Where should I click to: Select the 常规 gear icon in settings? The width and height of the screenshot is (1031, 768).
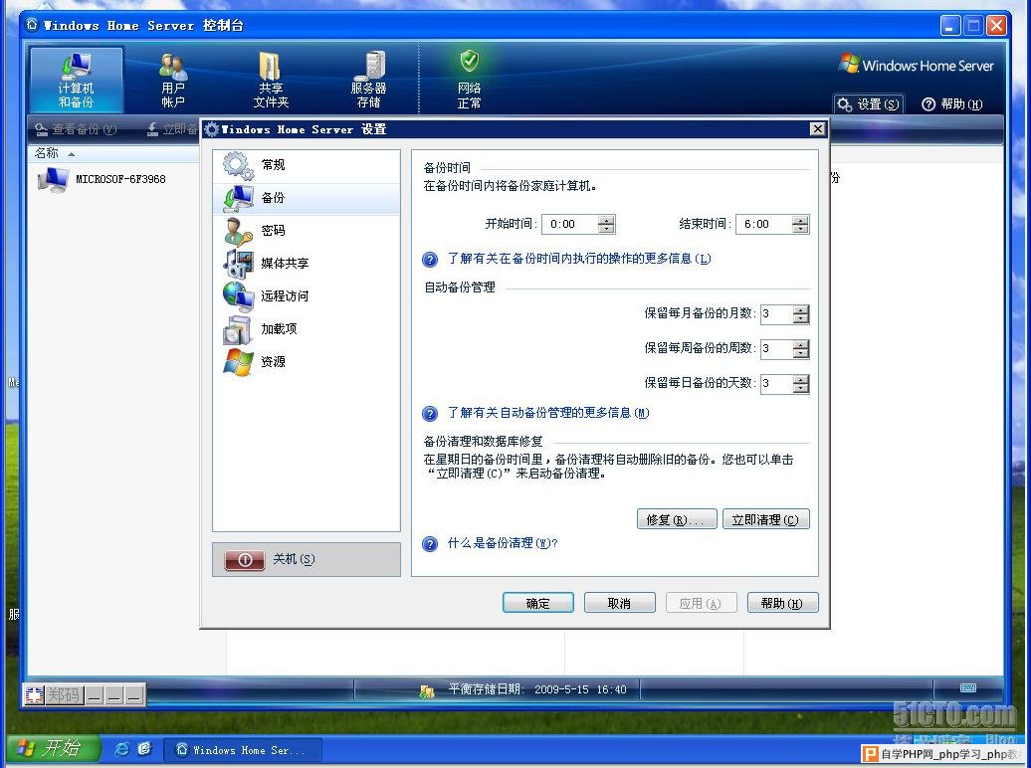point(238,165)
